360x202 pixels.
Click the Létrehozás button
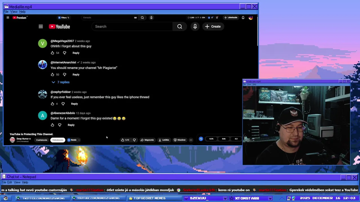click(x=231, y=18)
